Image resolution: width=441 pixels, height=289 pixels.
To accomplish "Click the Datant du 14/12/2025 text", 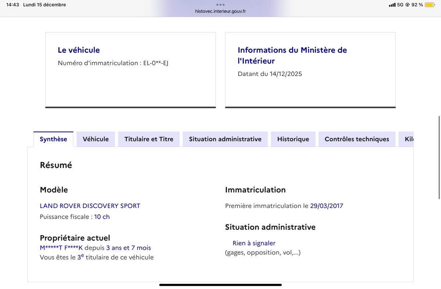I will (x=270, y=74).
